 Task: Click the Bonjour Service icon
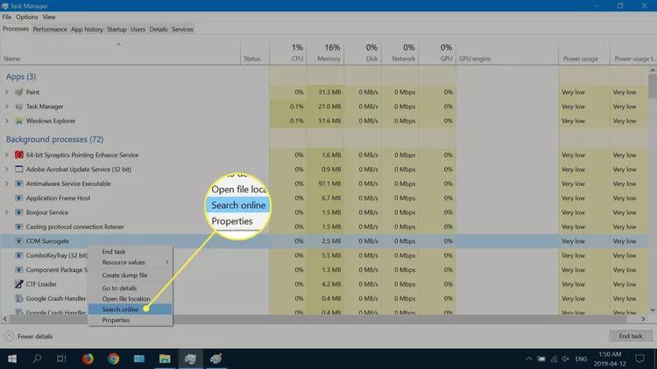tap(19, 212)
